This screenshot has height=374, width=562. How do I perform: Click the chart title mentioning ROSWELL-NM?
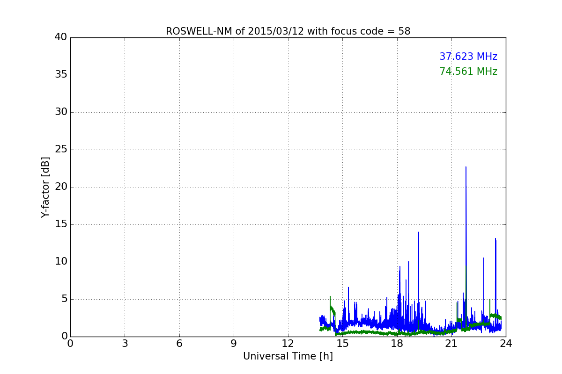(x=288, y=31)
